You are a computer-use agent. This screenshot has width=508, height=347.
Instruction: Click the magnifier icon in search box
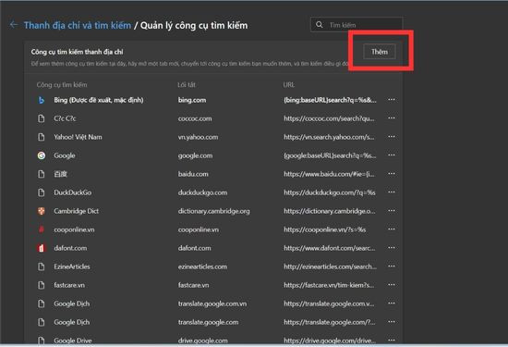[320, 25]
